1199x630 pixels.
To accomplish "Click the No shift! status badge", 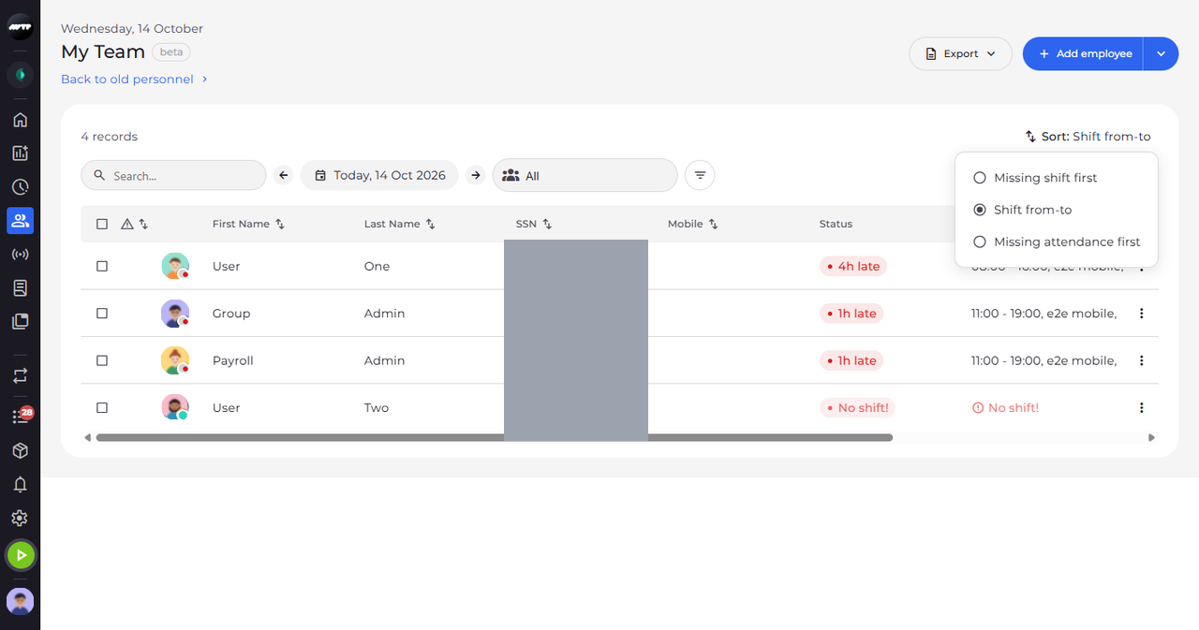I will click(x=858, y=407).
